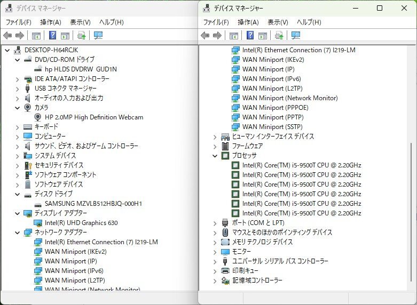This screenshot has width=417, height=305.
Task: Click scan hardware changes icon, right window
Action: point(296,35)
